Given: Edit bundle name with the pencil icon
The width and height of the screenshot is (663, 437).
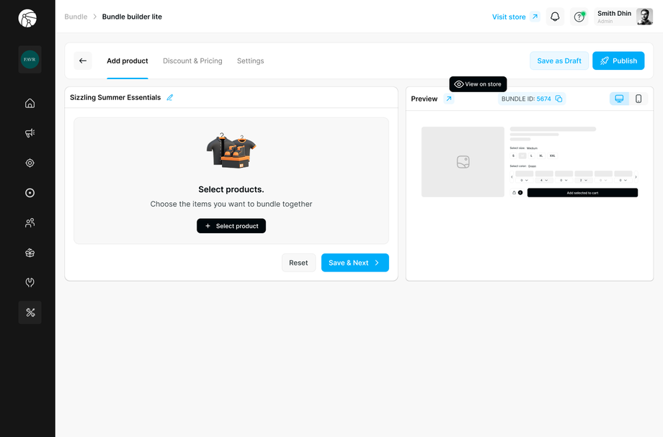Looking at the screenshot, I should click(169, 97).
